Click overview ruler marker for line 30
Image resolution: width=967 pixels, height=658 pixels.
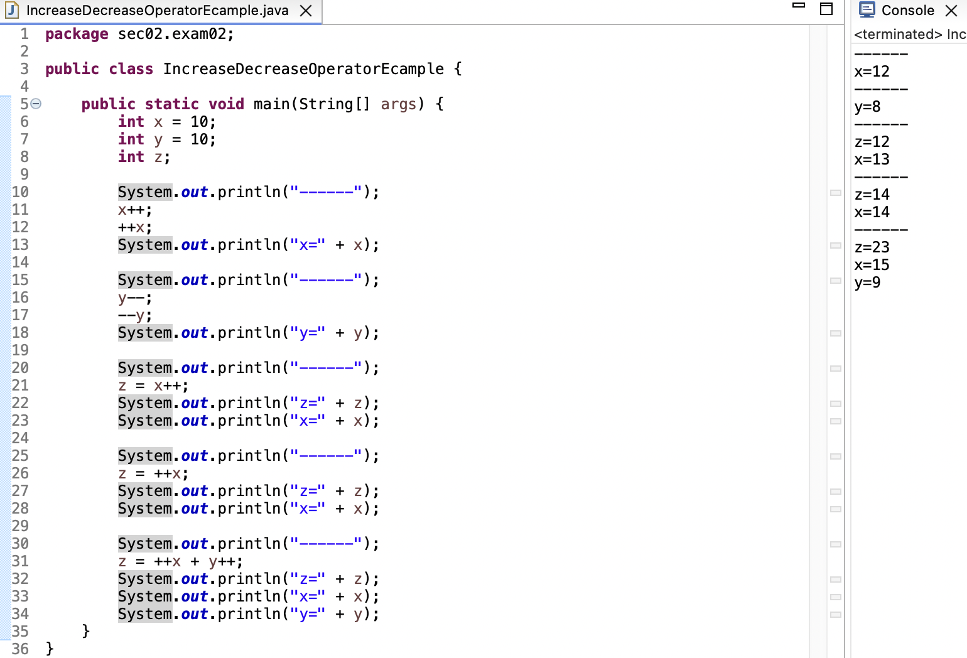click(x=836, y=544)
